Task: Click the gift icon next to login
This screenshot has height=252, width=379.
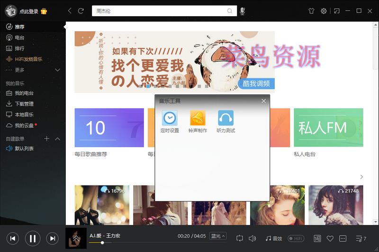Action: pyautogui.click(x=44, y=11)
